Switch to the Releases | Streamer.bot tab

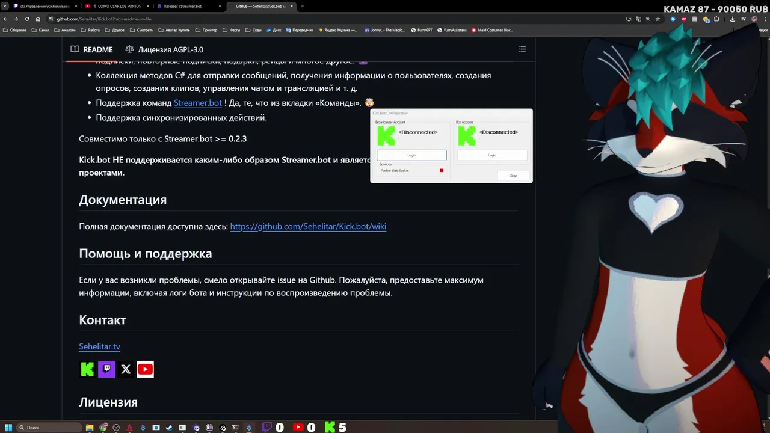click(188, 6)
